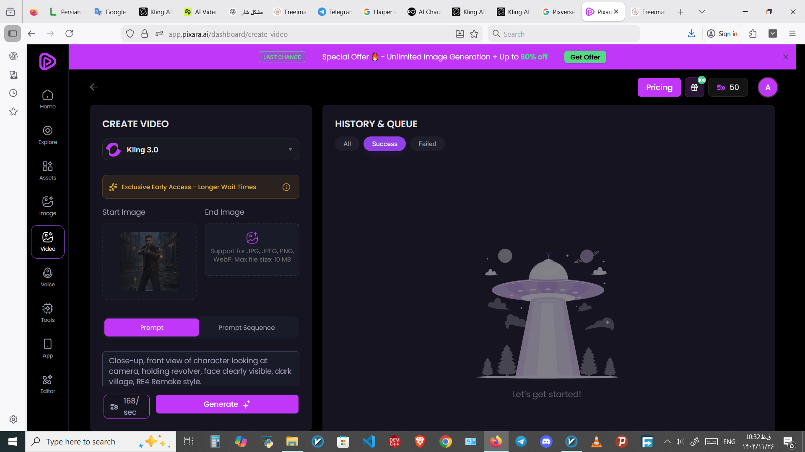
Task: Open the account avatar menu
Action: 768,87
